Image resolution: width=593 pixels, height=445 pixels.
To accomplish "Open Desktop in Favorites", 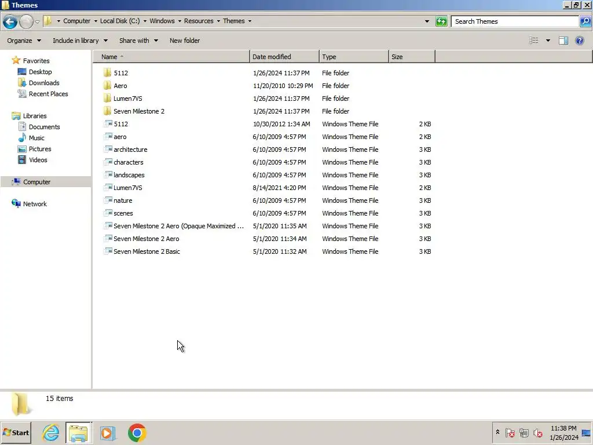I will point(40,71).
